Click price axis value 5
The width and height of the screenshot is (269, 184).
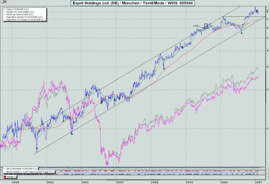point(268,38)
